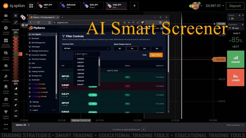
Task: Open the Expiration 30 sec selector
Action: [x=236, y=27]
